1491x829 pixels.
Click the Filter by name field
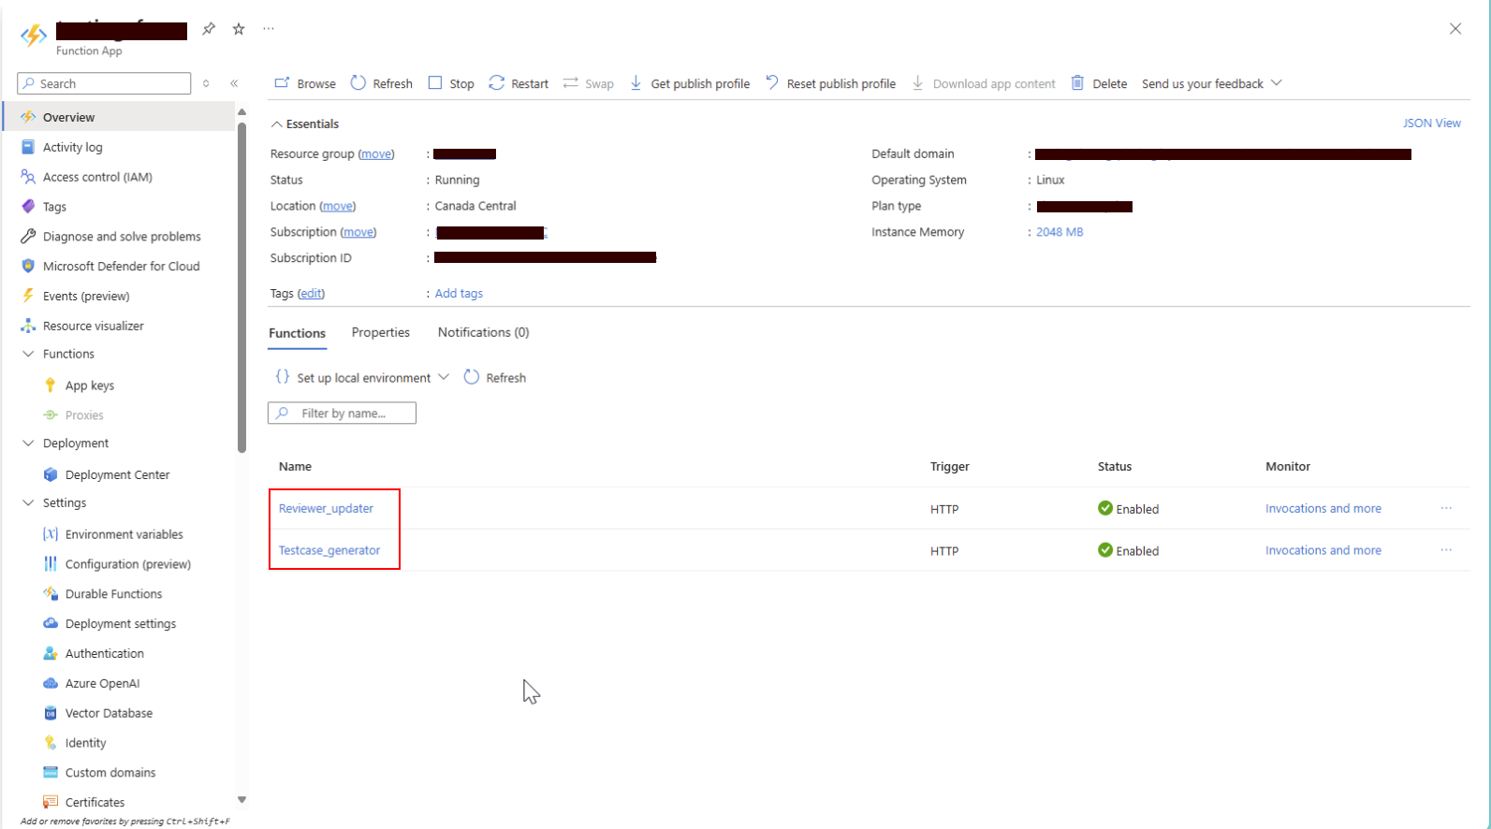click(x=342, y=413)
